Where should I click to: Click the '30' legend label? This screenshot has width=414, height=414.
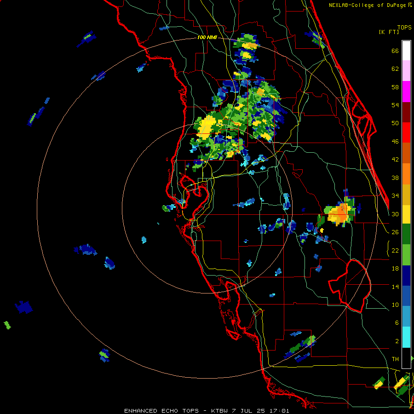[395, 214]
